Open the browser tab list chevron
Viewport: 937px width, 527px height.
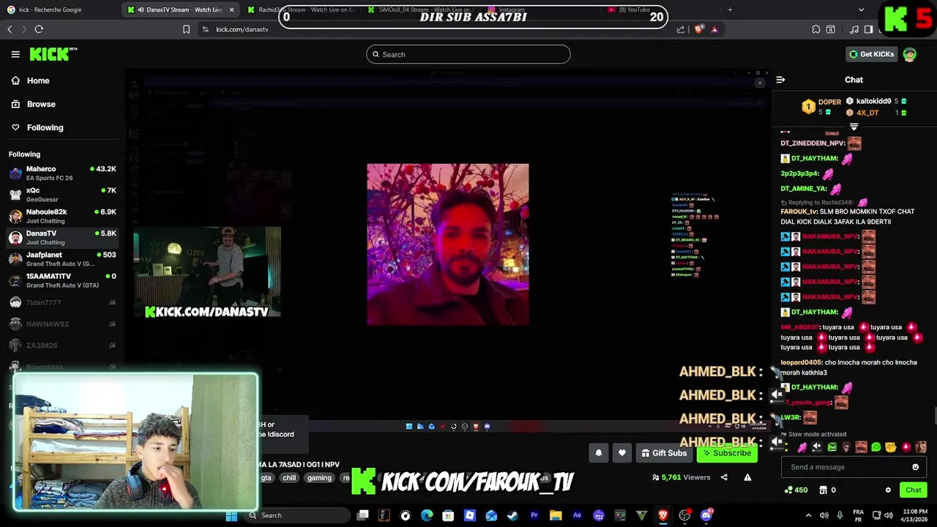pos(861,10)
